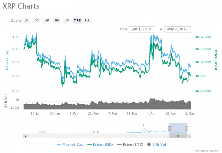The width and height of the screenshot is (222, 153).
Task: Set chart zoom to 1d
Action: tap(26, 20)
